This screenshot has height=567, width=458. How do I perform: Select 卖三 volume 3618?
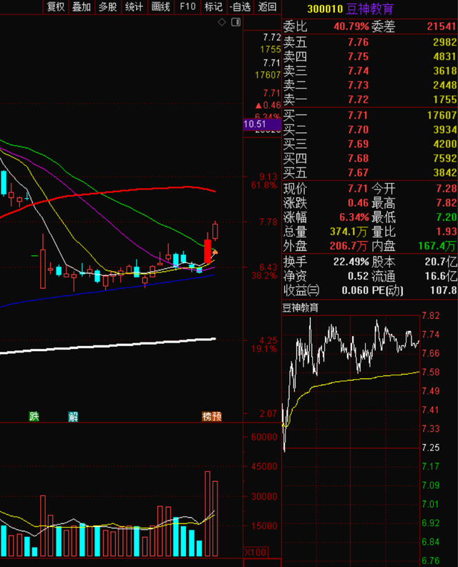445,71
